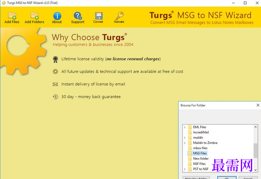The height and width of the screenshot is (179, 261).
Task: Select the MSG Files folder
Action: pos(200,153)
